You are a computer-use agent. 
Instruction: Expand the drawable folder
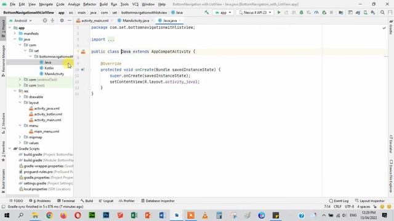pyautogui.click(x=20, y=97)
